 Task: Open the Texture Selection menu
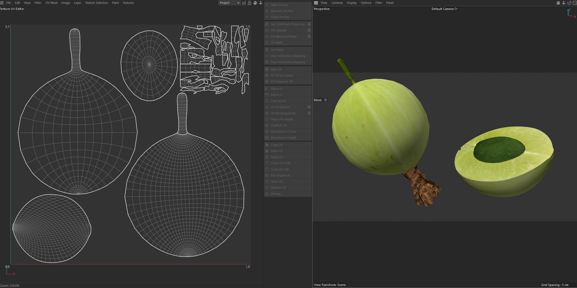(96, 3)
